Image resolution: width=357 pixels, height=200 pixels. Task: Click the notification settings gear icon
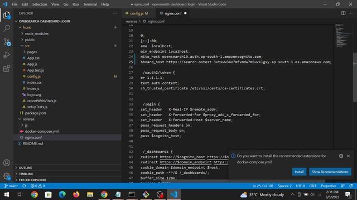click(x=341, y=156)
